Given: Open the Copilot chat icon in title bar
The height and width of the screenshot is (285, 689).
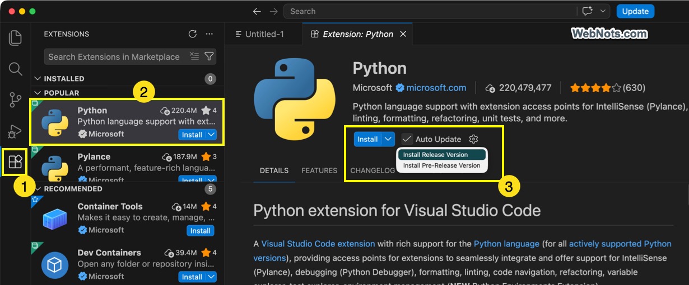Looking at the screenshot, I should 587,11.
